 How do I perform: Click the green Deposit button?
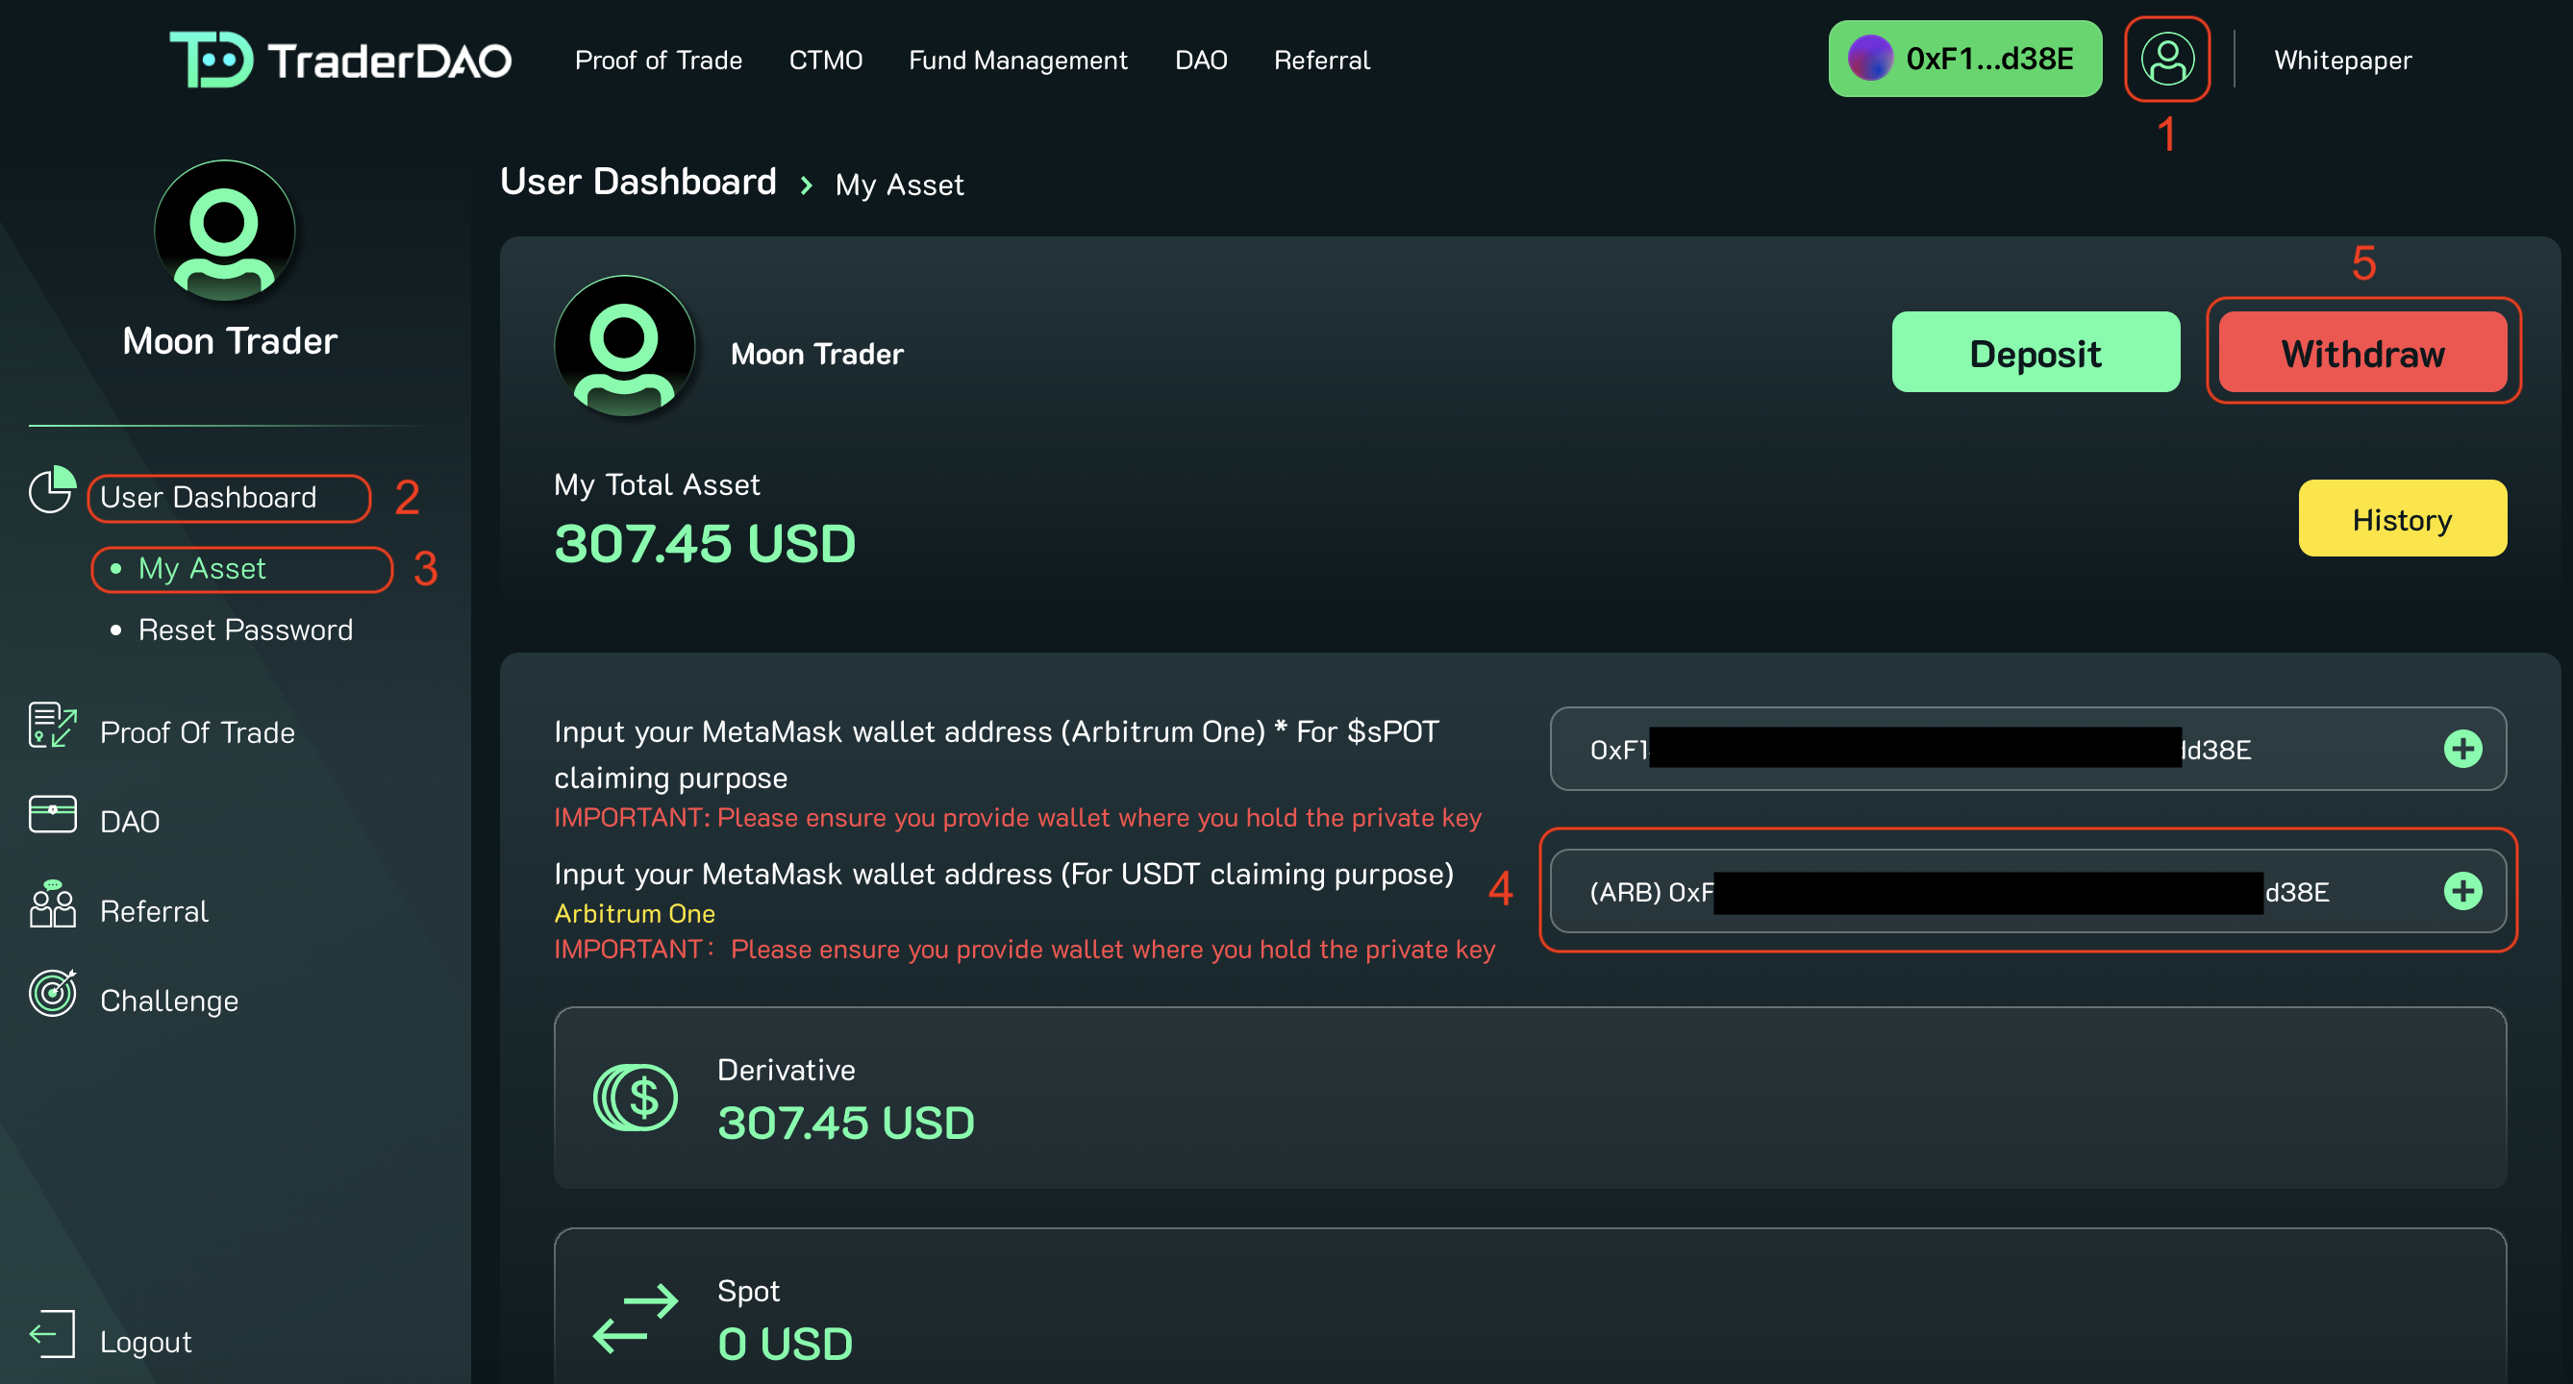click(x=2035, y=354)
